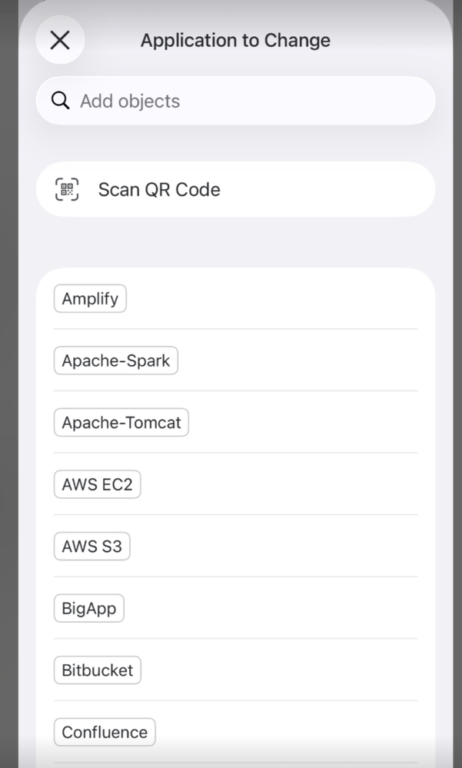Choose the Apache-Spark application
Image resolution: width=462 pixels, height=768 pixels.
(115, 361)
